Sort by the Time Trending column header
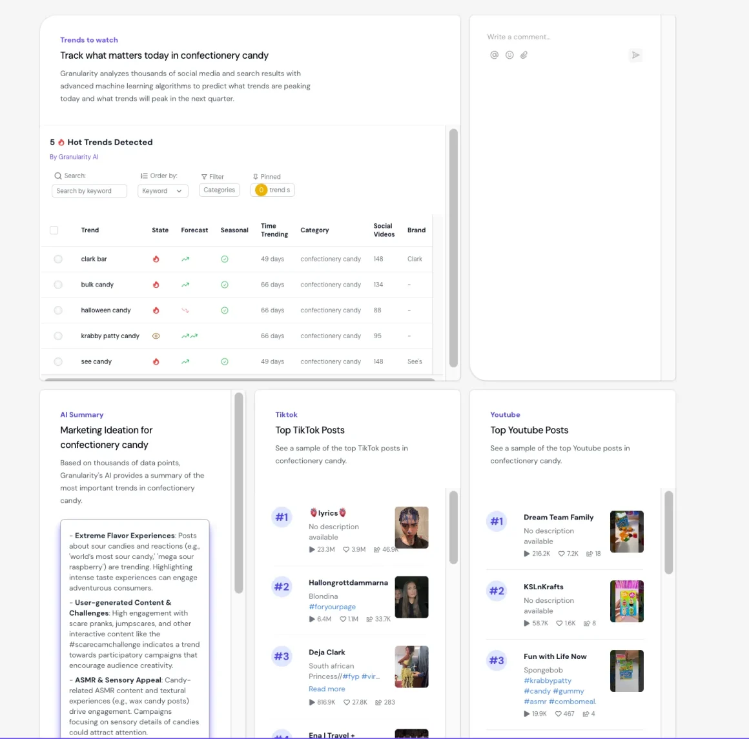This screenshot has height=739, width=749. tap(274, 230)
